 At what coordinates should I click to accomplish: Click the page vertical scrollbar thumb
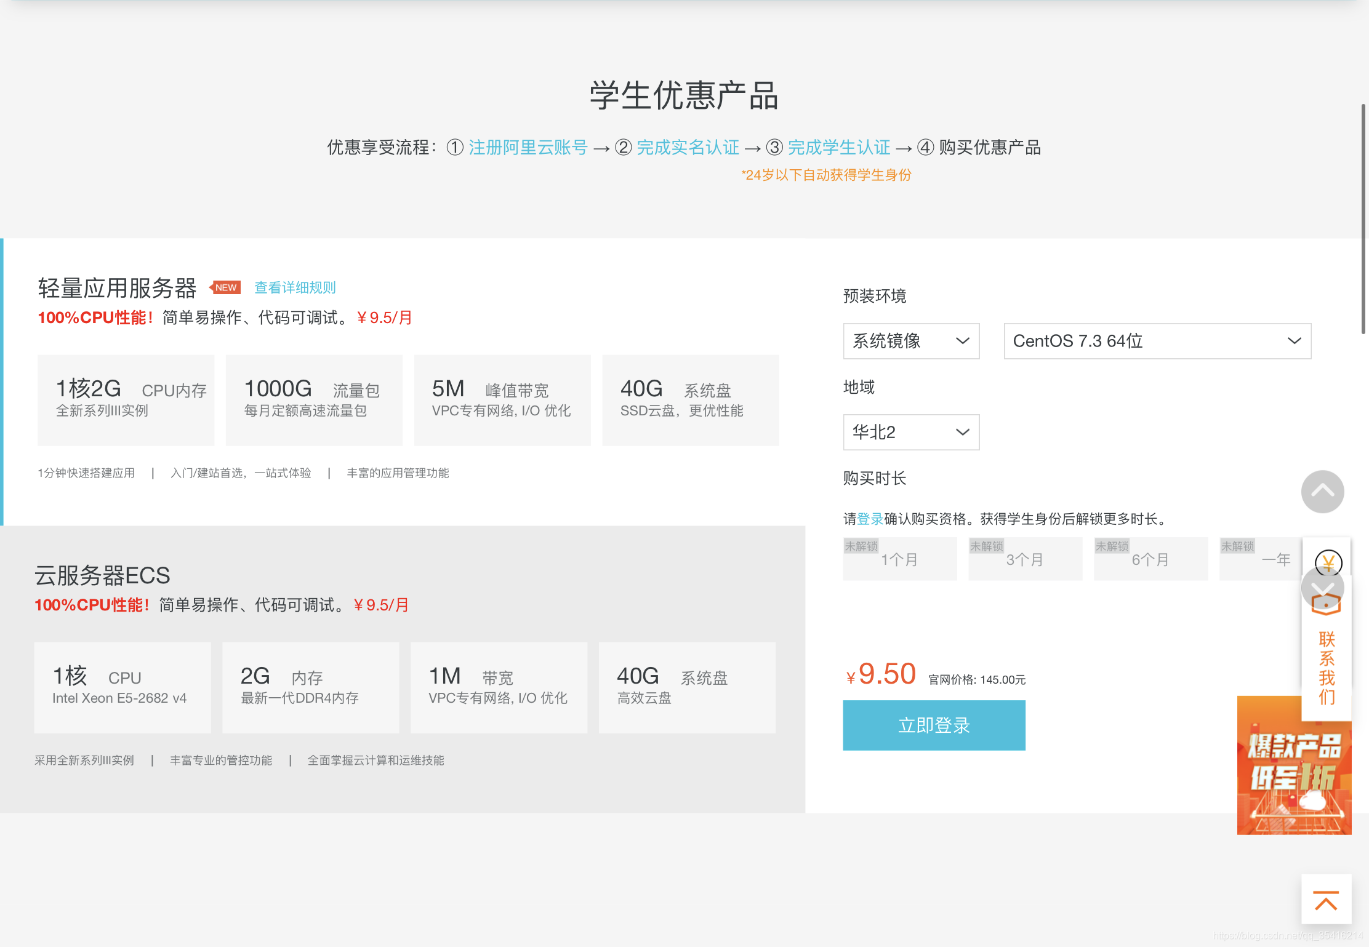[1363, 218]
